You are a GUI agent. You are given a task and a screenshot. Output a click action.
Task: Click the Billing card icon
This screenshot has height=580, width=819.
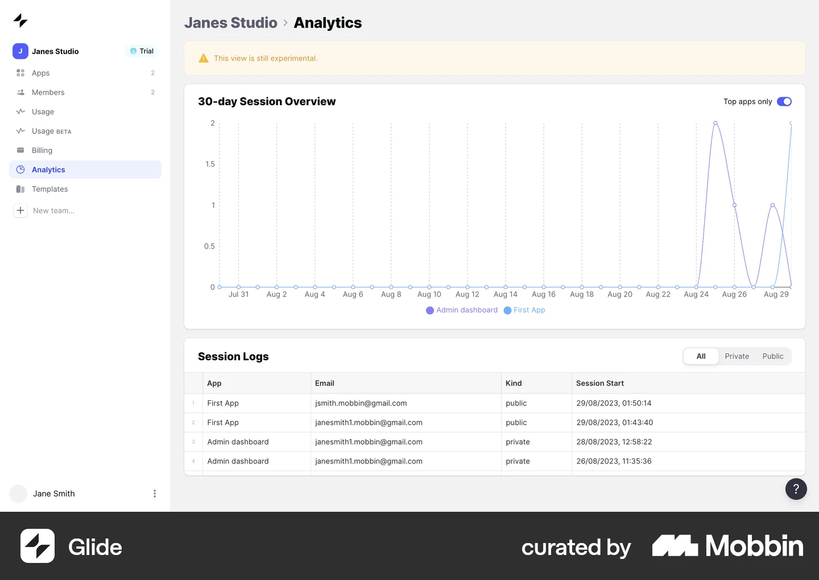pyautogui.click(x=20, y=150)
